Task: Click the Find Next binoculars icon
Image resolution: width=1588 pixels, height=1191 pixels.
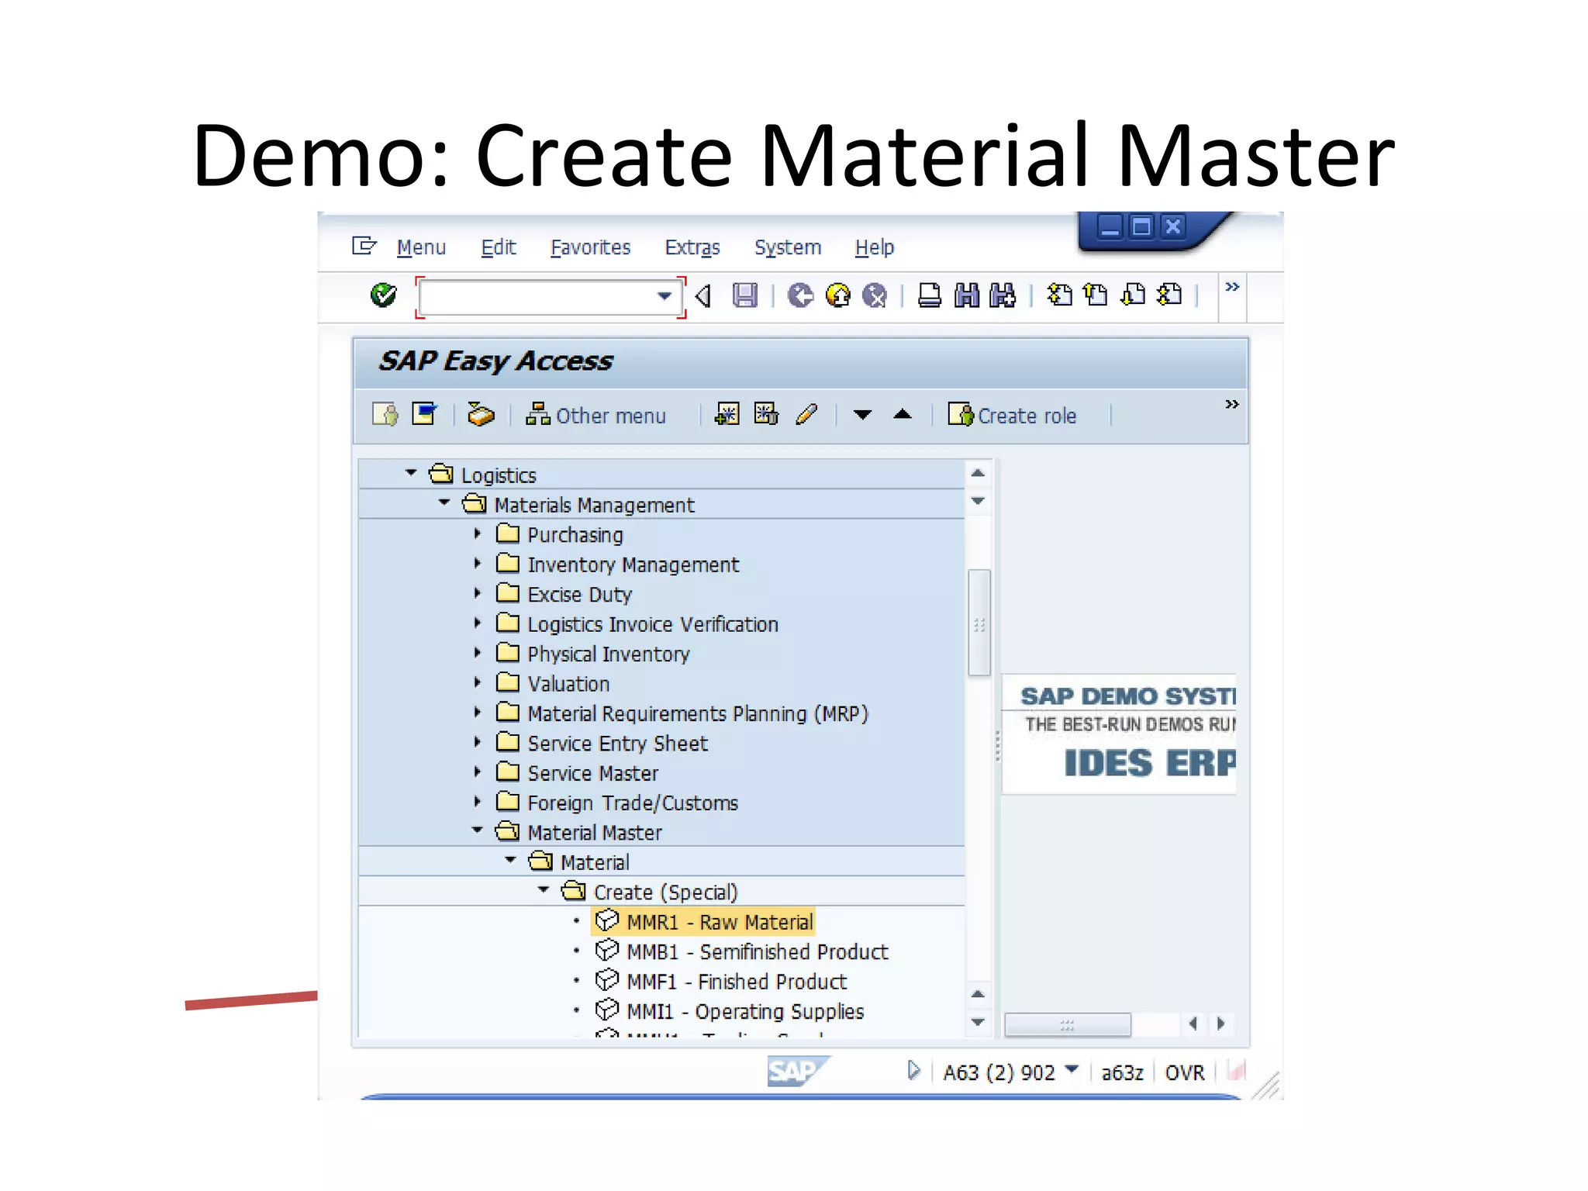Action: tap(1003, 295)
